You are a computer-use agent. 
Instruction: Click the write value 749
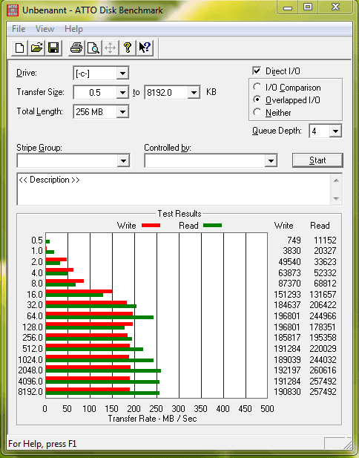(x=294, y=240)
